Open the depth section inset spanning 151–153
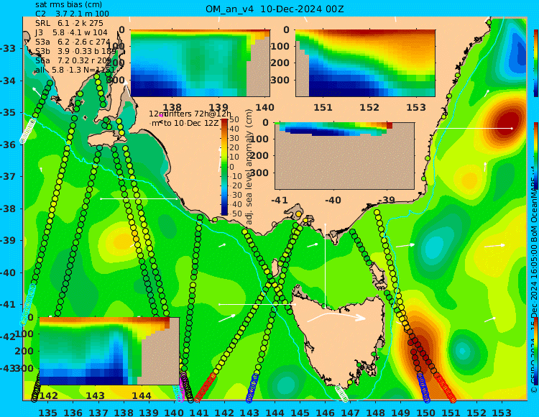Screen dimensions: 539x417 point(365,63)
